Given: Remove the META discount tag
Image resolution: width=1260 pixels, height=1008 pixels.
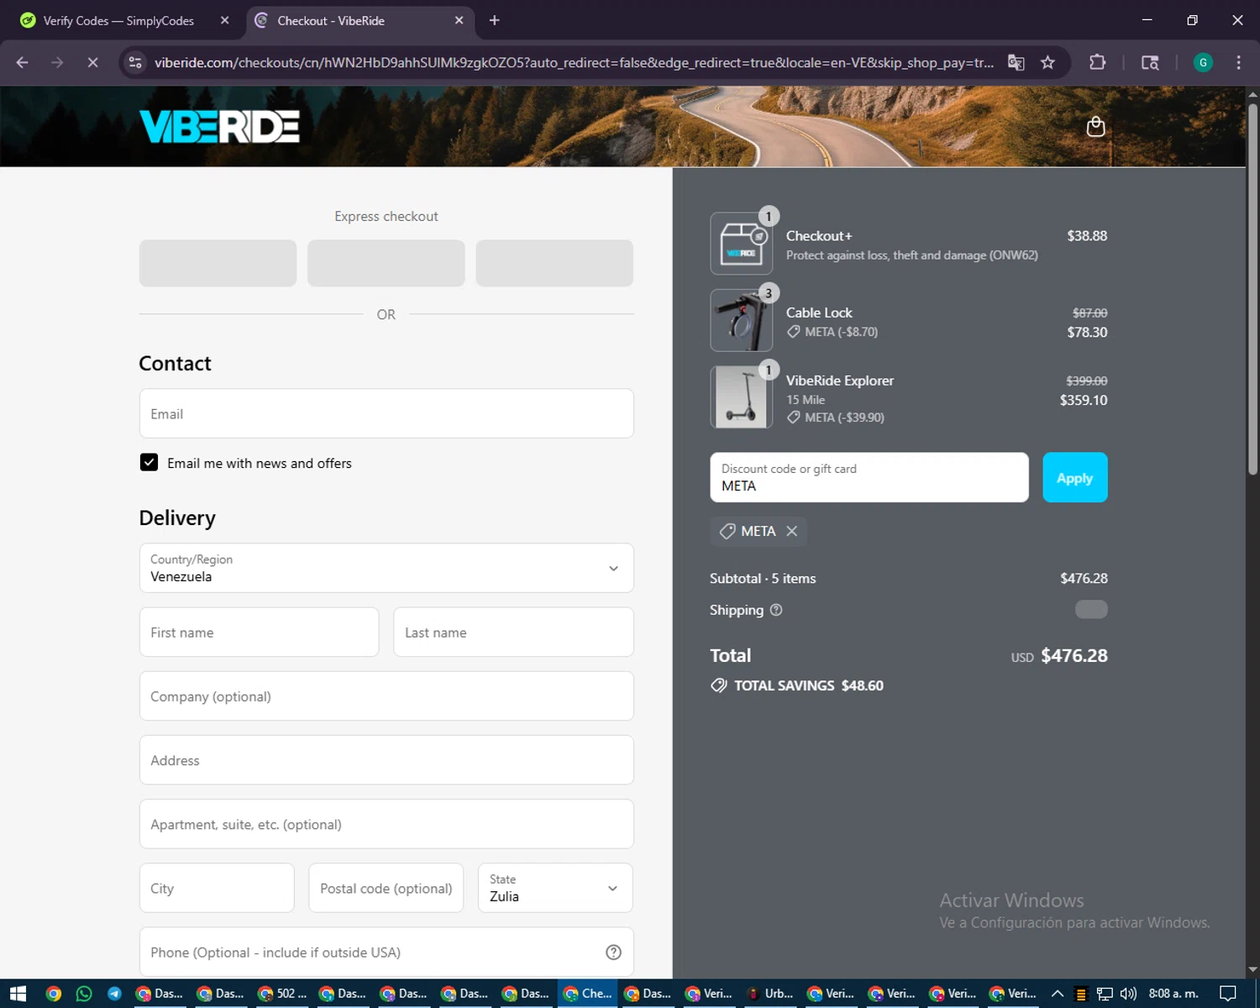Looking at the screenshot, I should click(x=791, y=531).
